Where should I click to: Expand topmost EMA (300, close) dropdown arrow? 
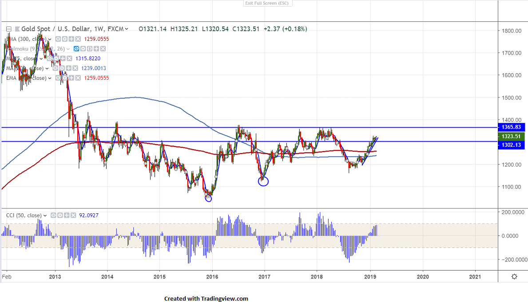49,39
